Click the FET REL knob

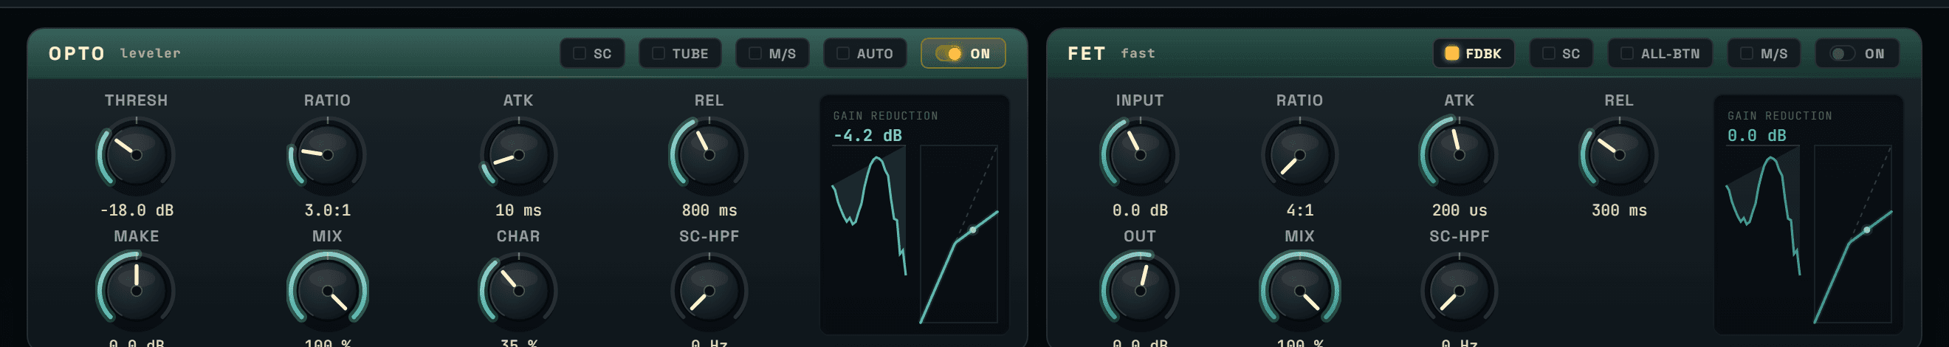tap(1618, 155)
